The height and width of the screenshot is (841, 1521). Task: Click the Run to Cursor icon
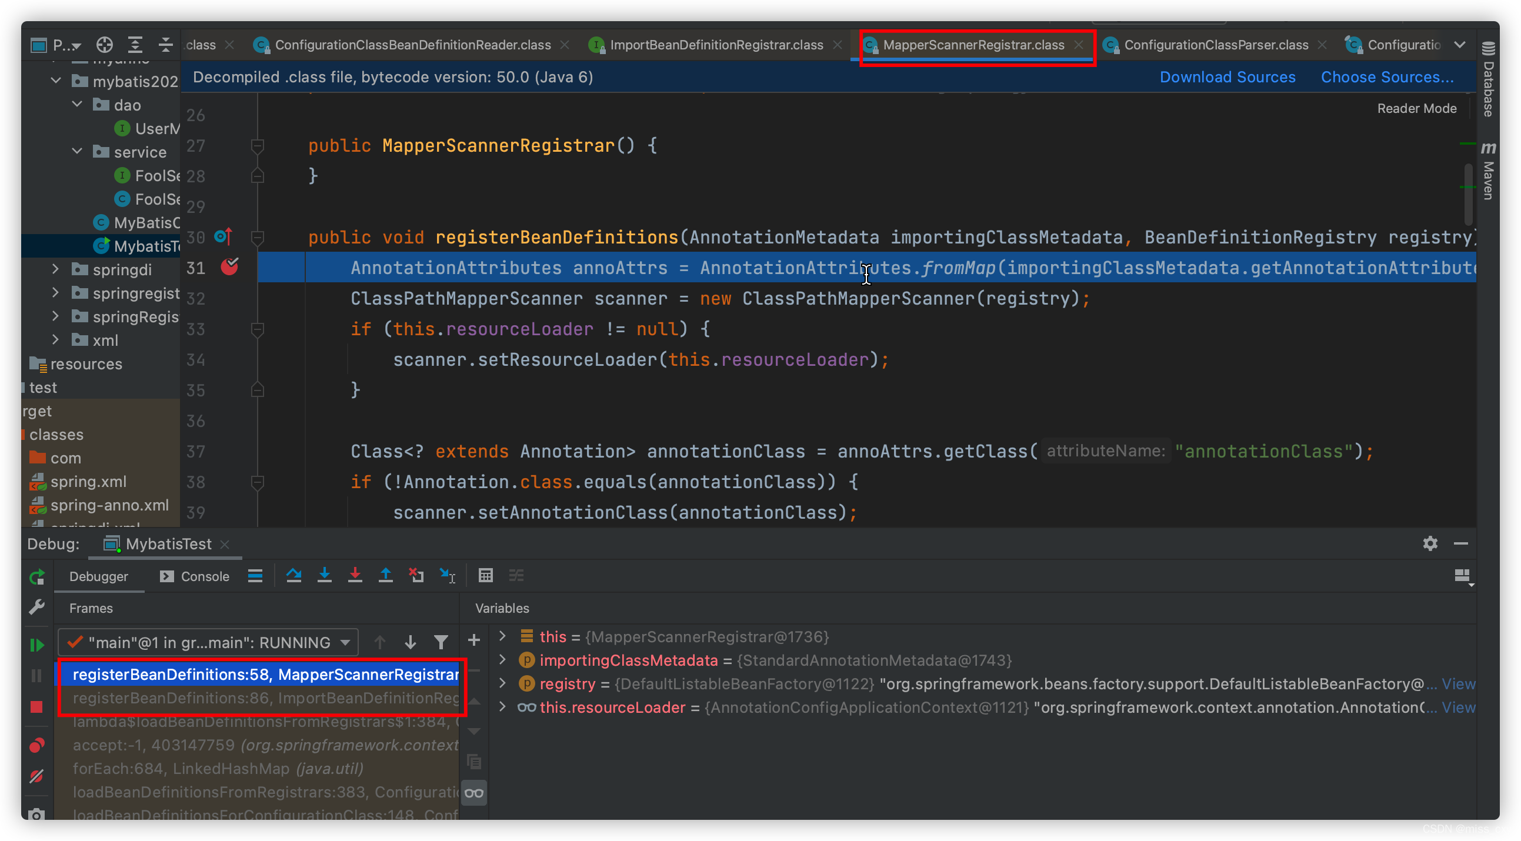[448, 575]
